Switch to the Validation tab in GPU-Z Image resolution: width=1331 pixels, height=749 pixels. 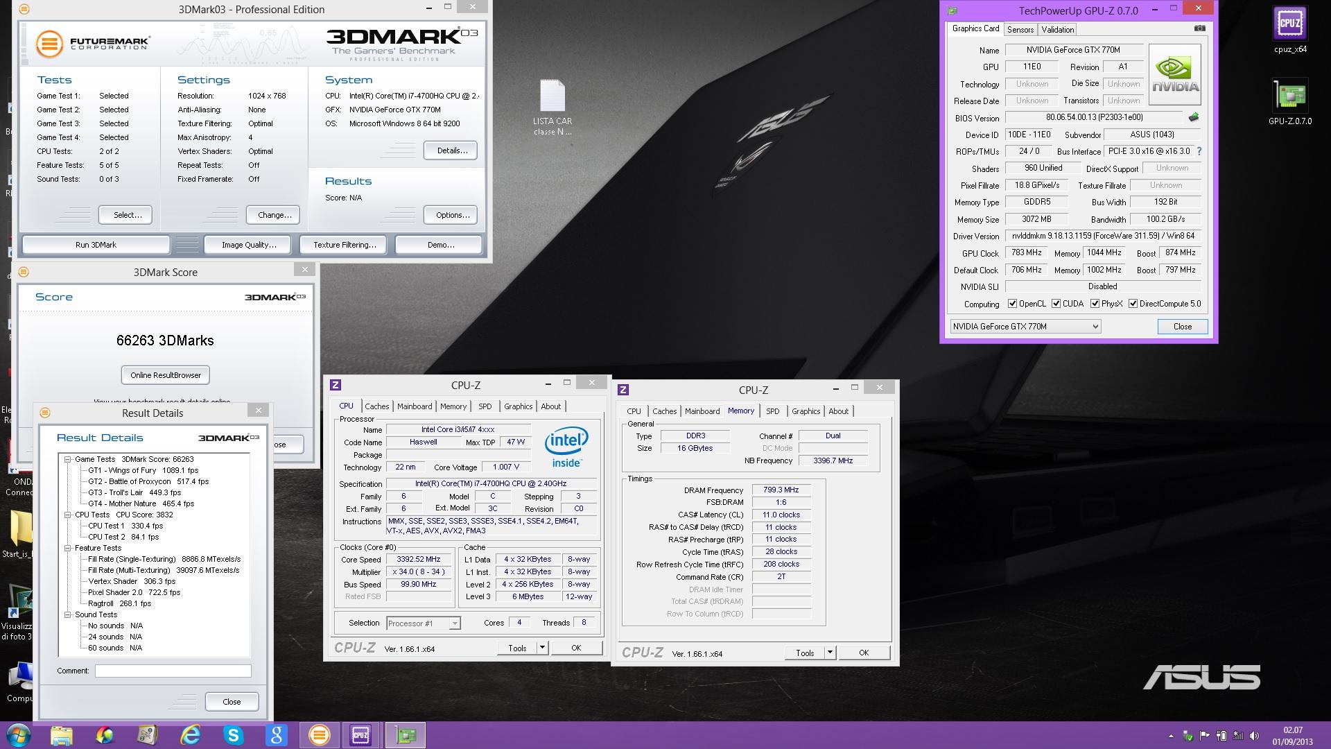click(x=1058, y=29)
